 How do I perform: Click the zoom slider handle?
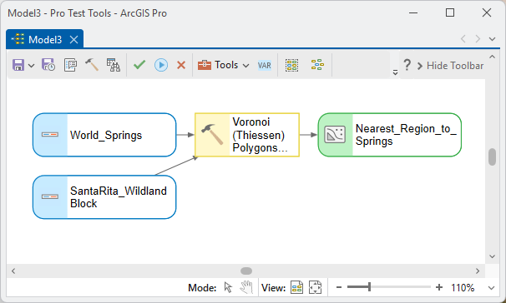click(369, 287)
